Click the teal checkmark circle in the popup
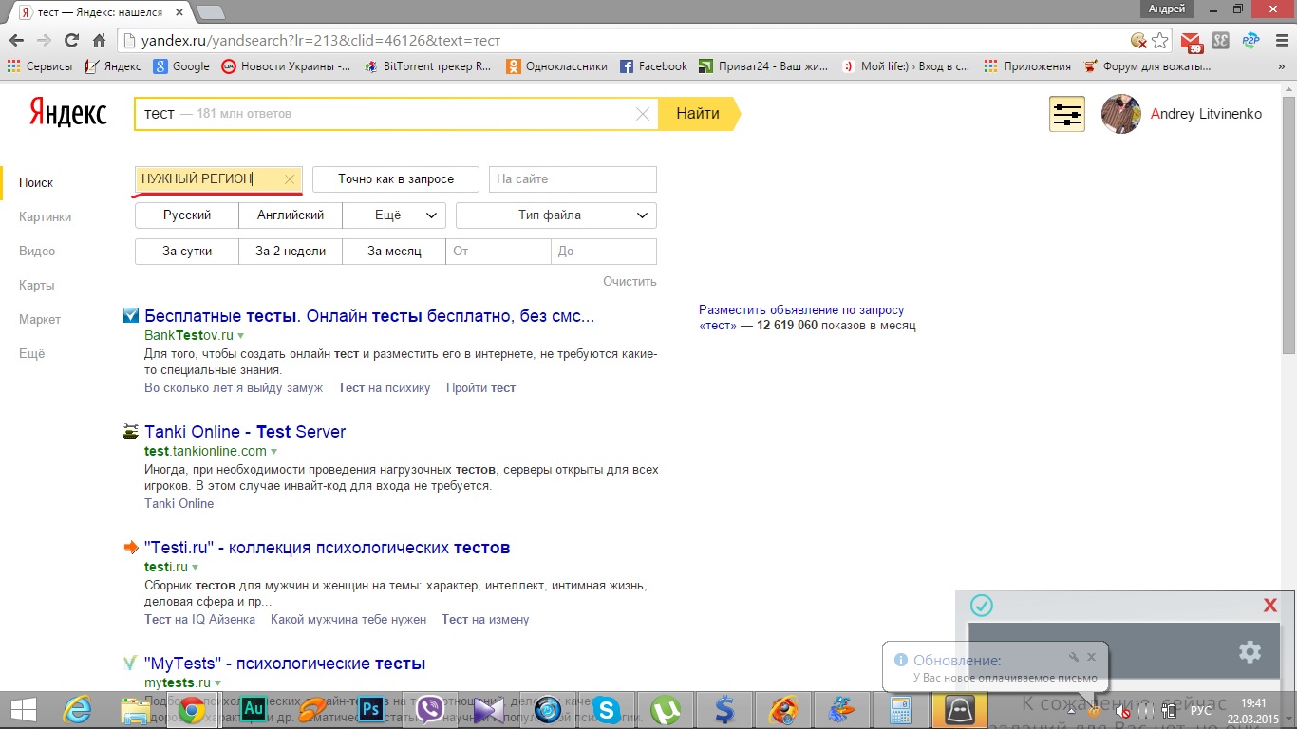 point(982,606)
